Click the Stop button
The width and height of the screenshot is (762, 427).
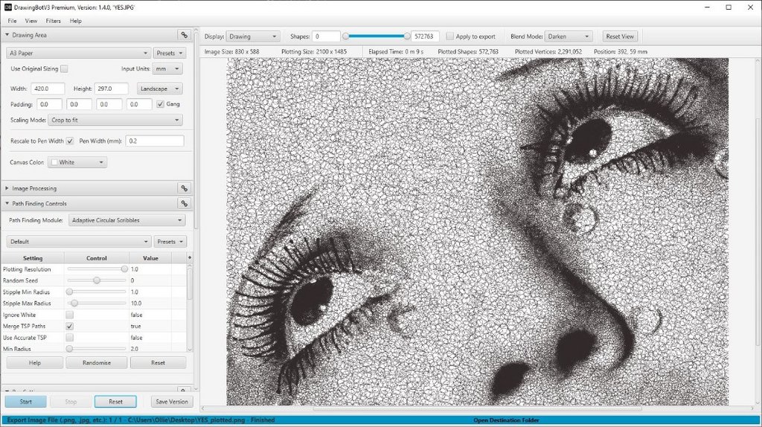point(71,402)
